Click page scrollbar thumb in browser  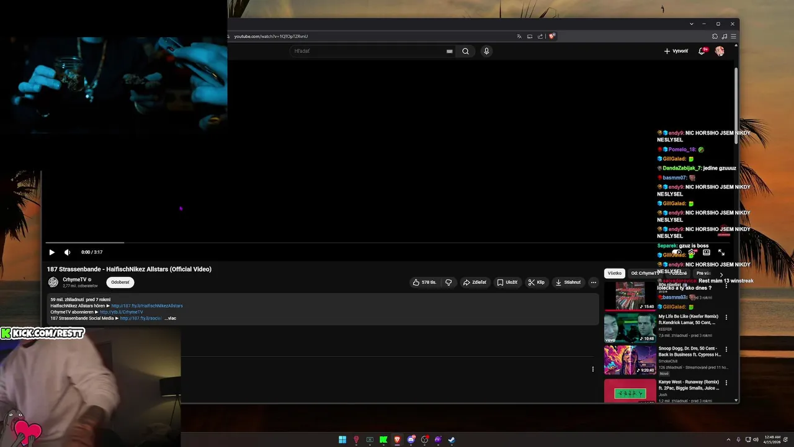(736, 106)
